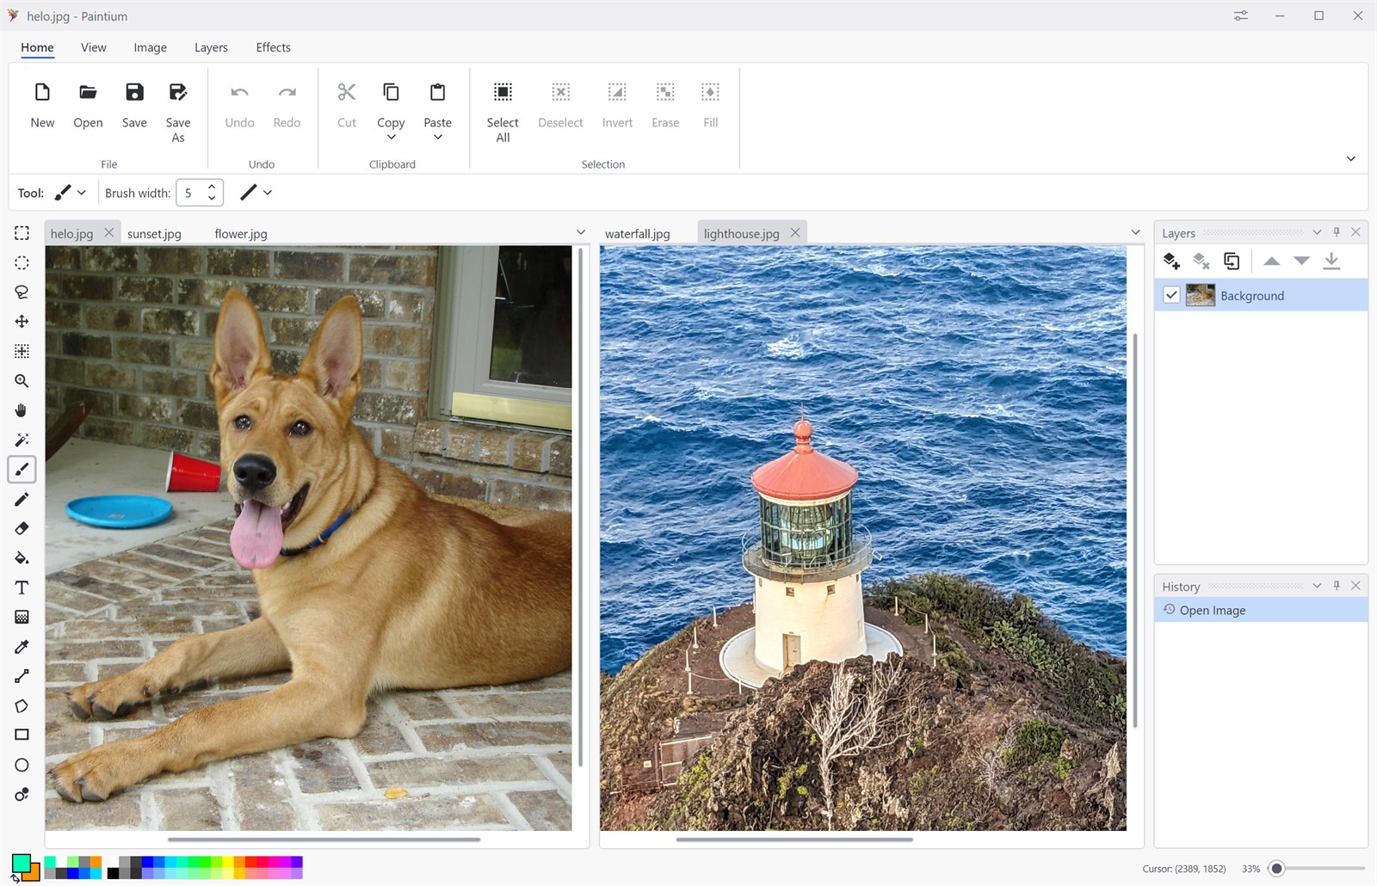The image size is (1377, 886).
Task: Close the lighthouse.jpg tab
Action: pos(795,232)
